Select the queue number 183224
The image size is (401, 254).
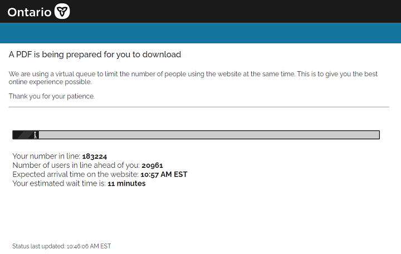coord(98,157)
